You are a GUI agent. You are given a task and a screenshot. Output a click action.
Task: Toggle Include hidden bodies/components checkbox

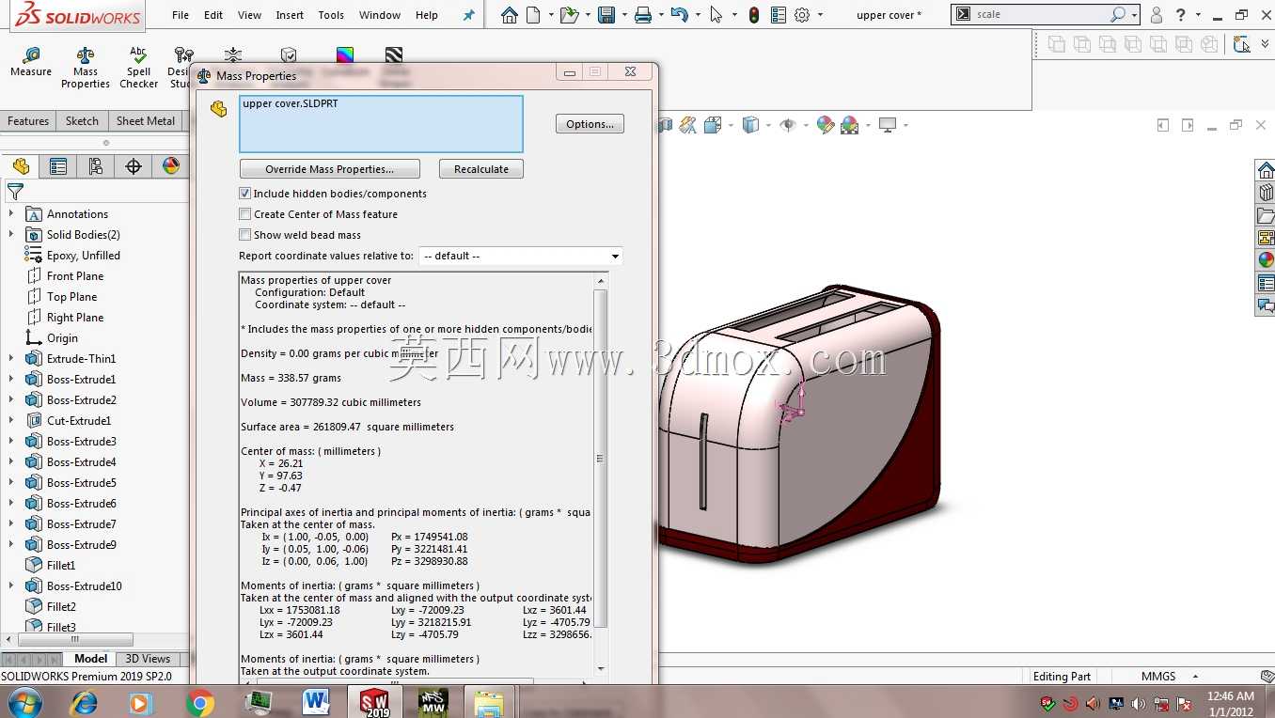point(245,194)
